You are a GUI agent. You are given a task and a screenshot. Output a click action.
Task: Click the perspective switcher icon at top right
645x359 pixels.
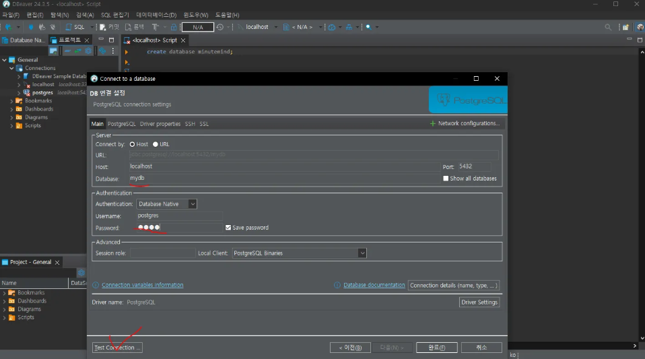click(x=625, y=27)
